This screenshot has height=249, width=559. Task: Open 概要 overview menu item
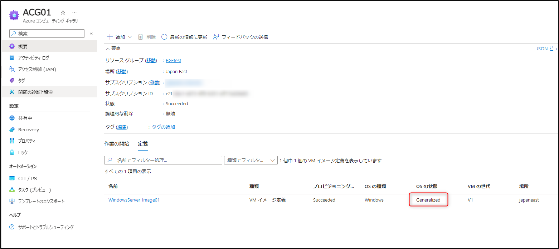click(49, 46)
